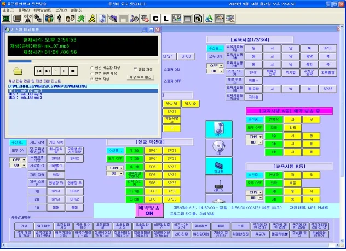Click the two talking faces toolbar icon

[70, 19]
